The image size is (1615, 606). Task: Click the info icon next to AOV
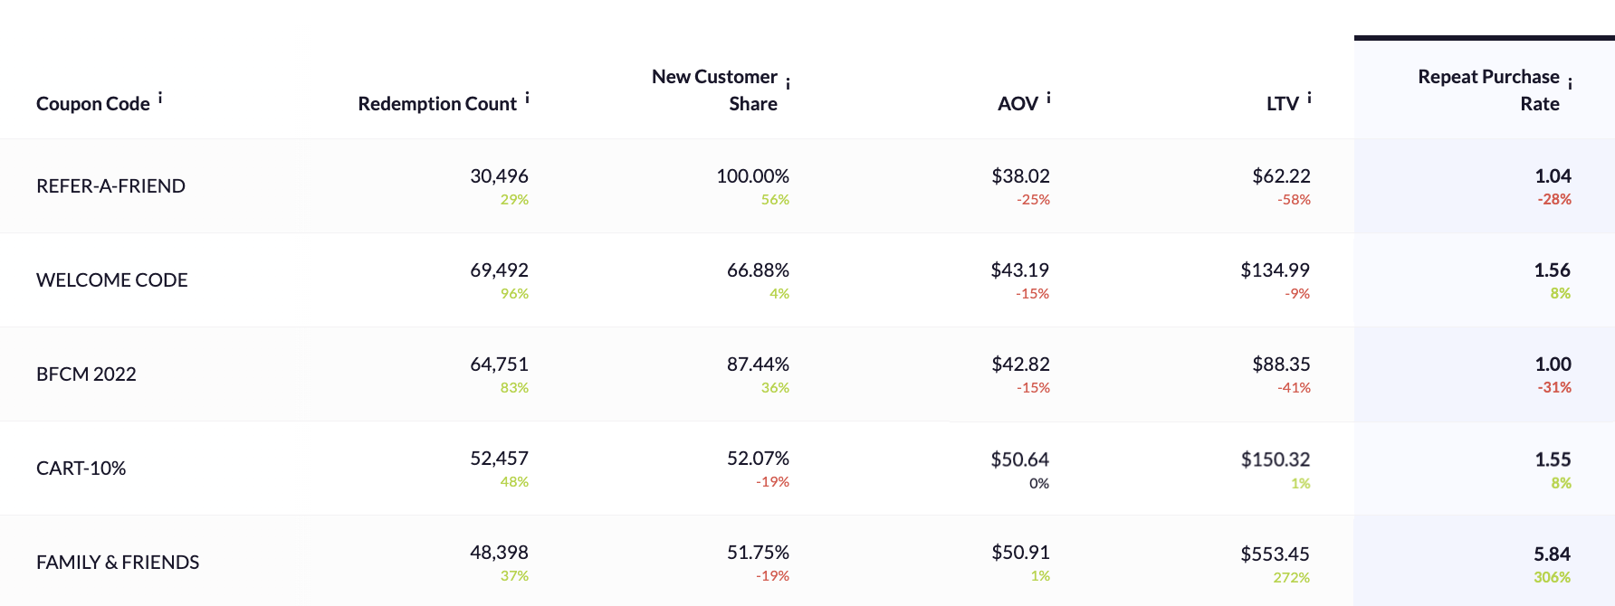(1048, 98)
